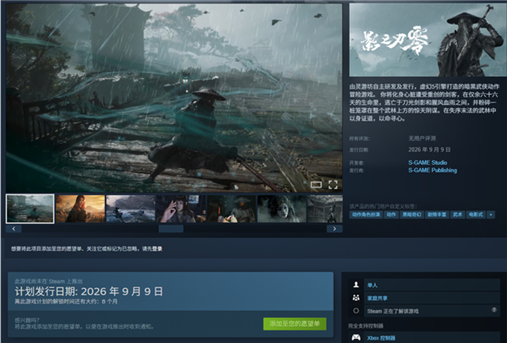Select the 动作角色扮演 tag
Viewport: 507px width, 343px height.
366,215
